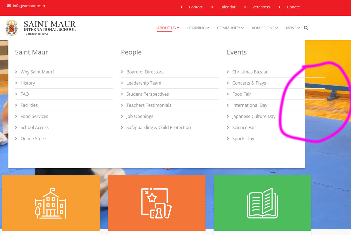
Task: Collapse the About Us dropdown menu
Action: point(168,28)
